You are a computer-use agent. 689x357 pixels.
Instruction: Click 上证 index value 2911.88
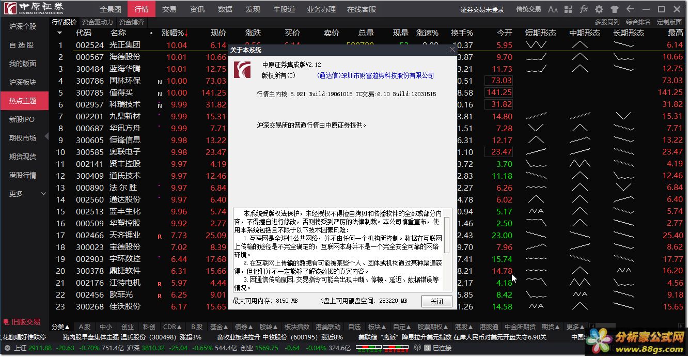coord(41,348)
